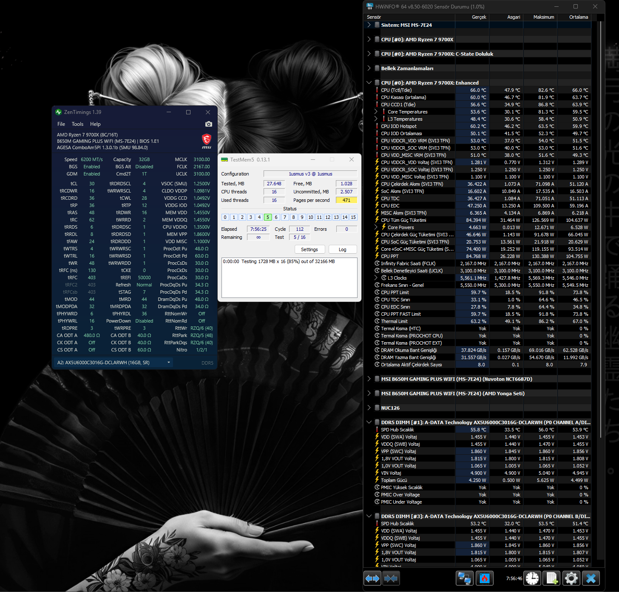619x592 pixels.
Task: Click the TestMem5 Configuration field
Action: (310, 174)
